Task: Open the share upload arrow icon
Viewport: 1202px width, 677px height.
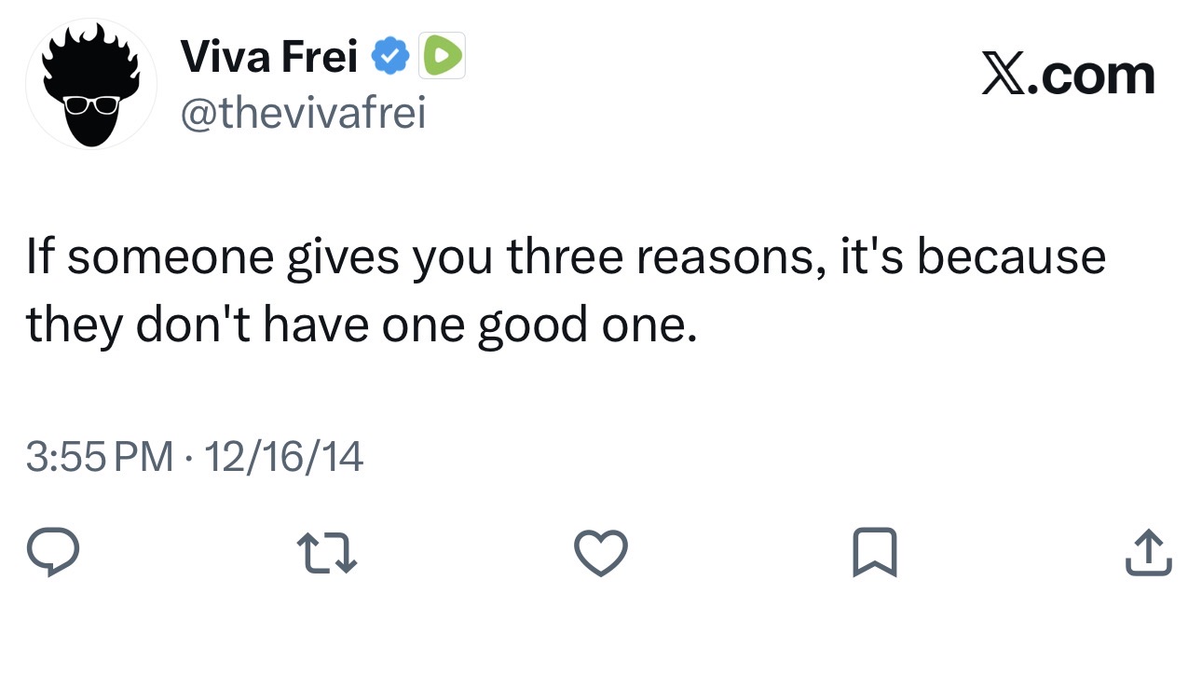Action: pos(1148,552)
